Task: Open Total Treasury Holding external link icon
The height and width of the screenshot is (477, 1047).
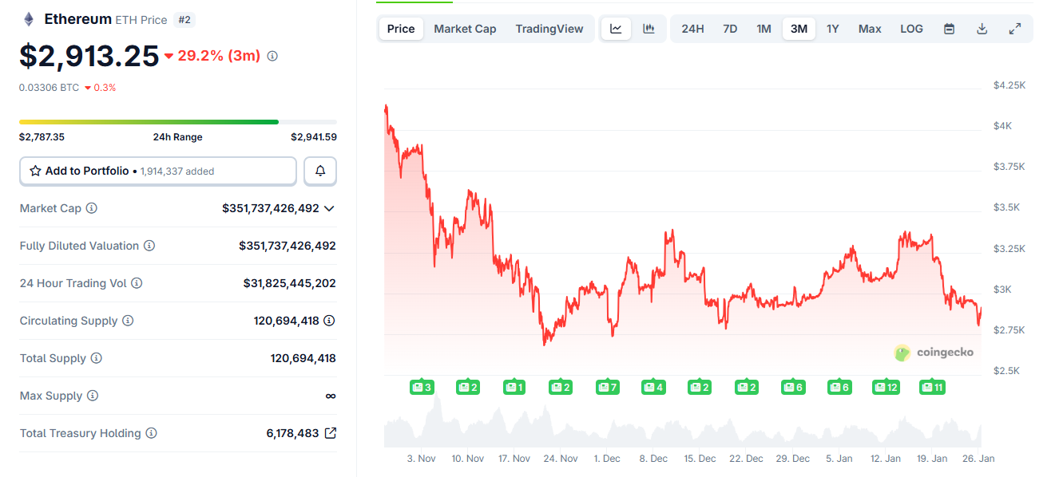Action: [x=330, y=433]
